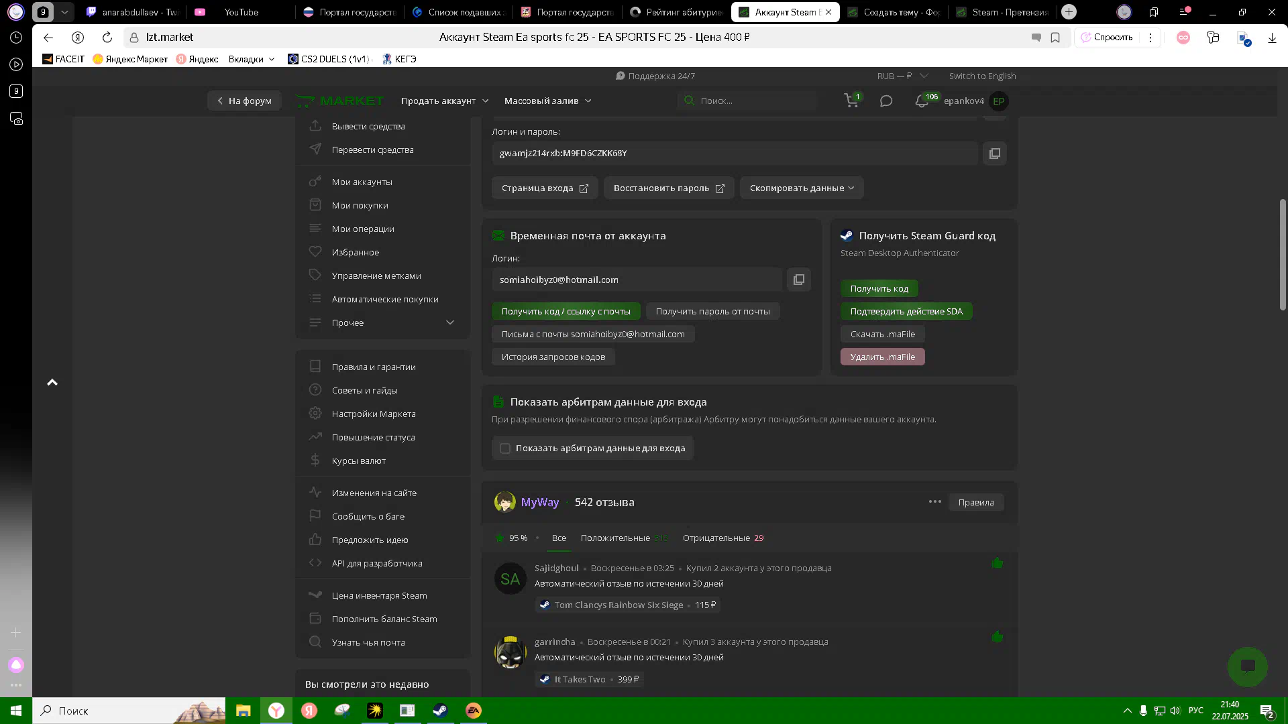The image size is (1288, 724).
Task: Open the Правила reviews button
Action: pos(976,502)
